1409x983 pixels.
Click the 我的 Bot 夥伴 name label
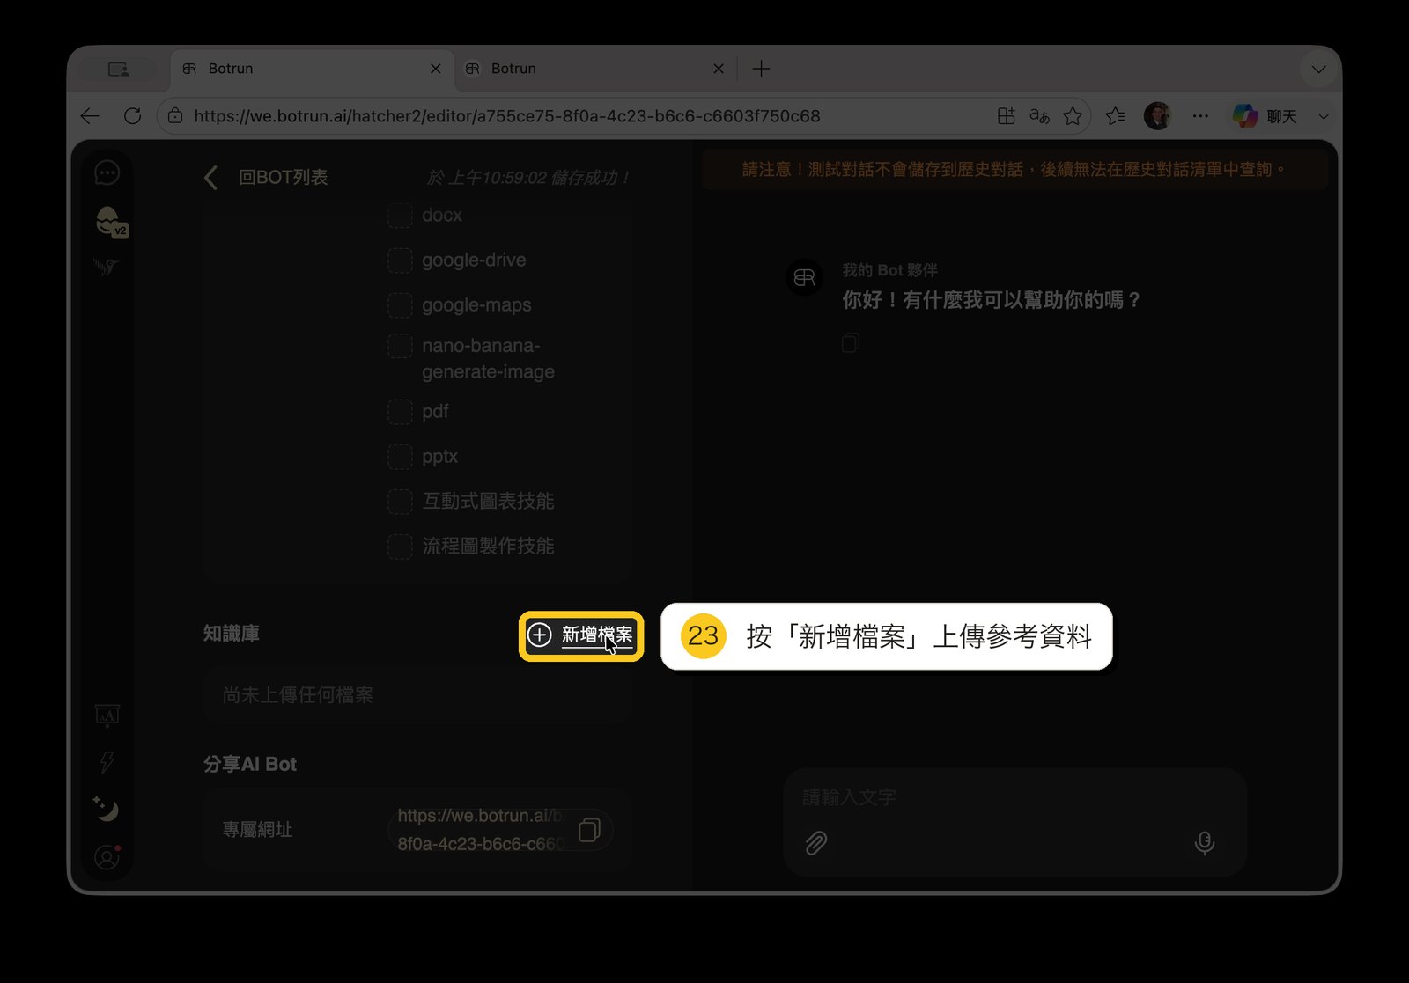(889, 270)
